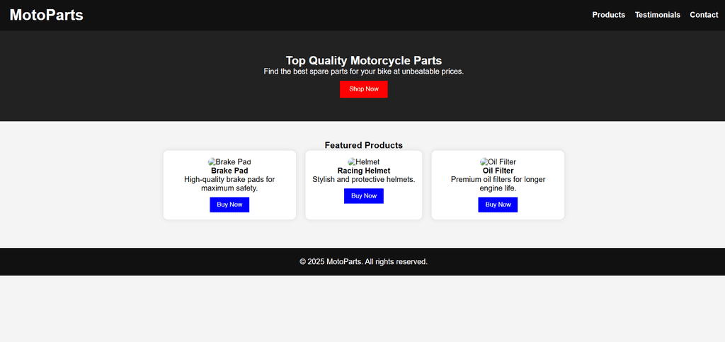Screen dimensions: 725x342
Task: Select the Brake Pad product title
Action: click(229, 171)
